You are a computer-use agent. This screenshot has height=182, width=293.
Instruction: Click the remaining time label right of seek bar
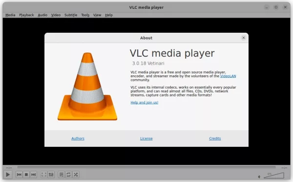[x=284, y=168]
